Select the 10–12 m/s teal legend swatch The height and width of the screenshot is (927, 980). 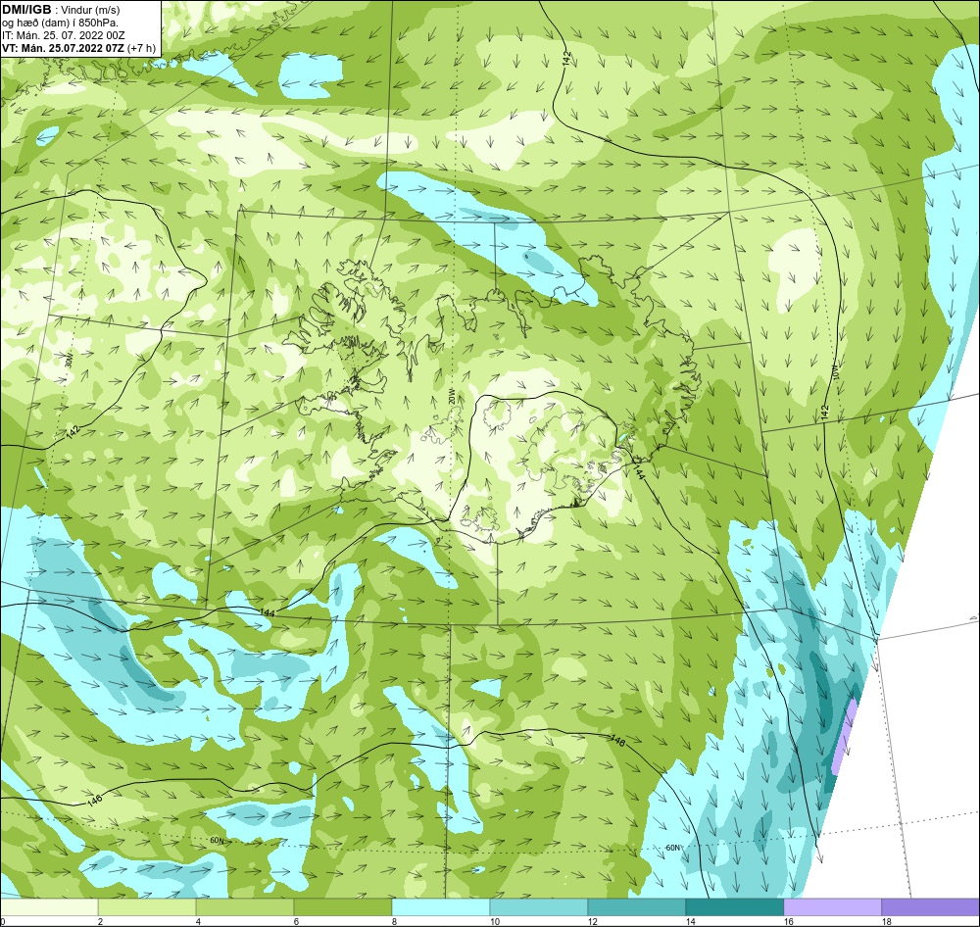539,906
